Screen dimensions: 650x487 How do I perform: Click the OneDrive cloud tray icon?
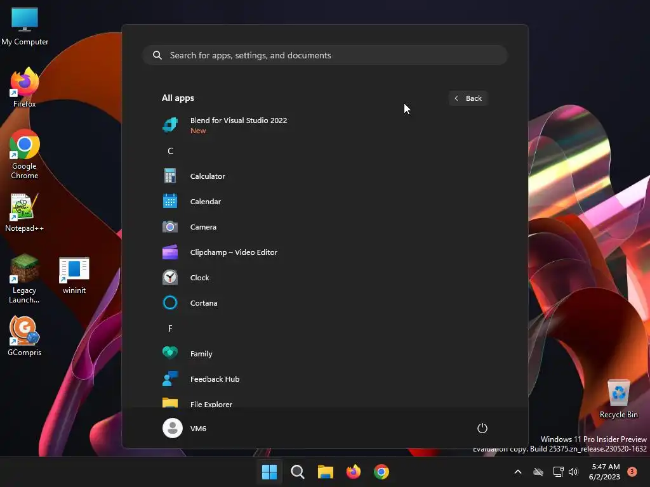tap(538, 472)
